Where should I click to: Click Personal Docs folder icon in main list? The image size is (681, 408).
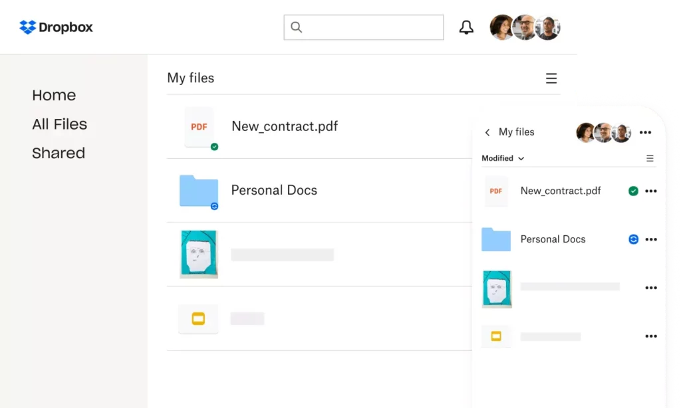[198, 191]
